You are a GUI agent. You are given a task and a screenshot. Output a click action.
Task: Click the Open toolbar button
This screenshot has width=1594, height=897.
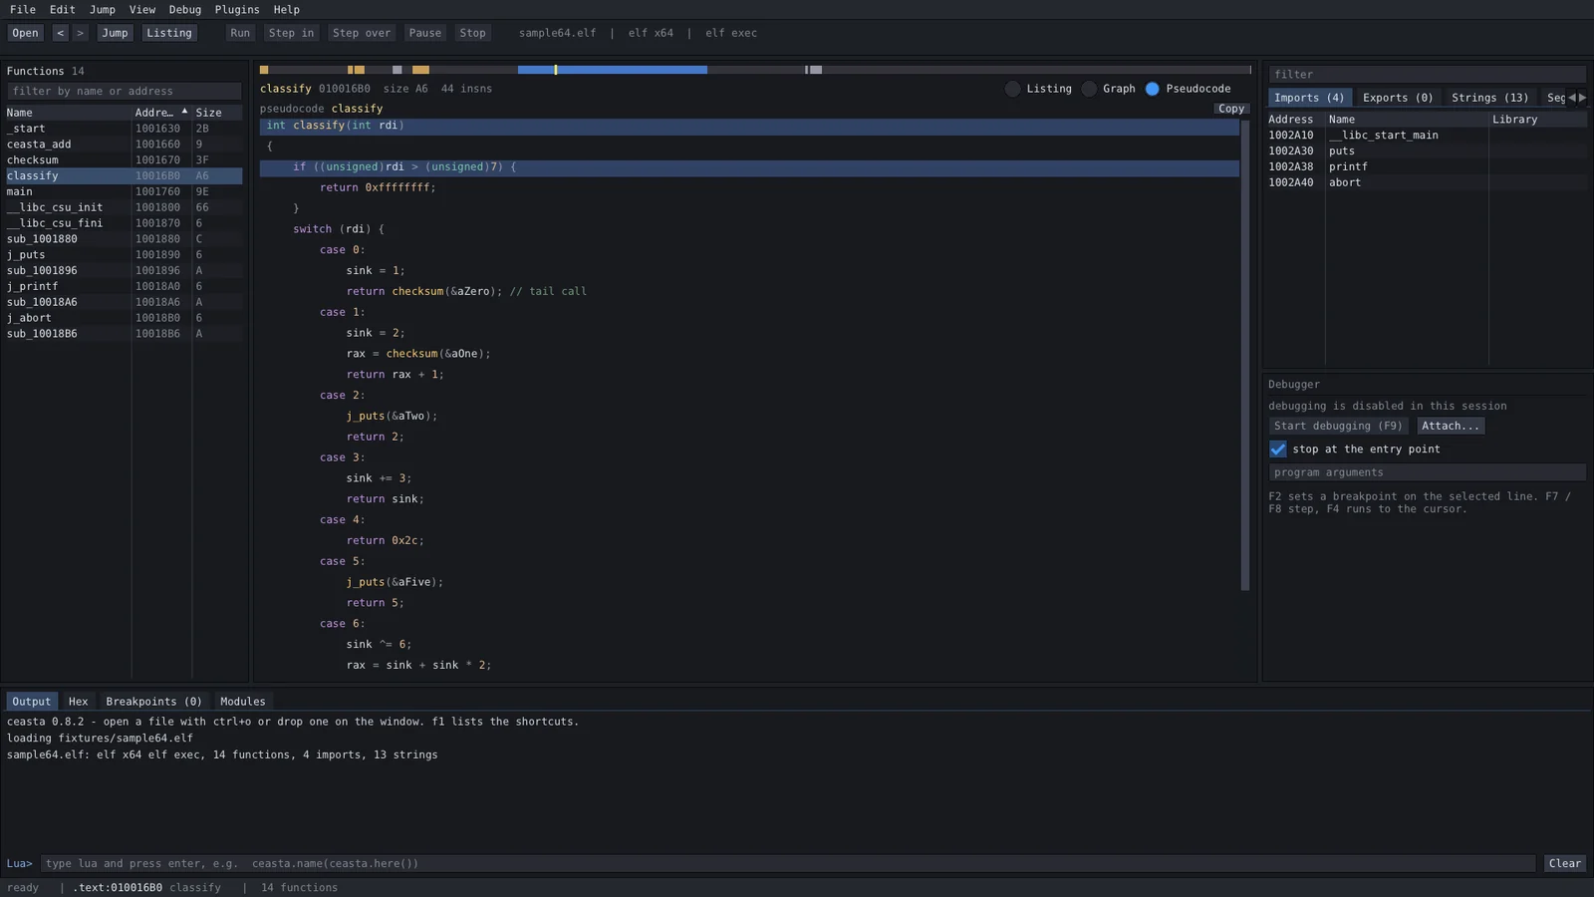tap(26, 33)
